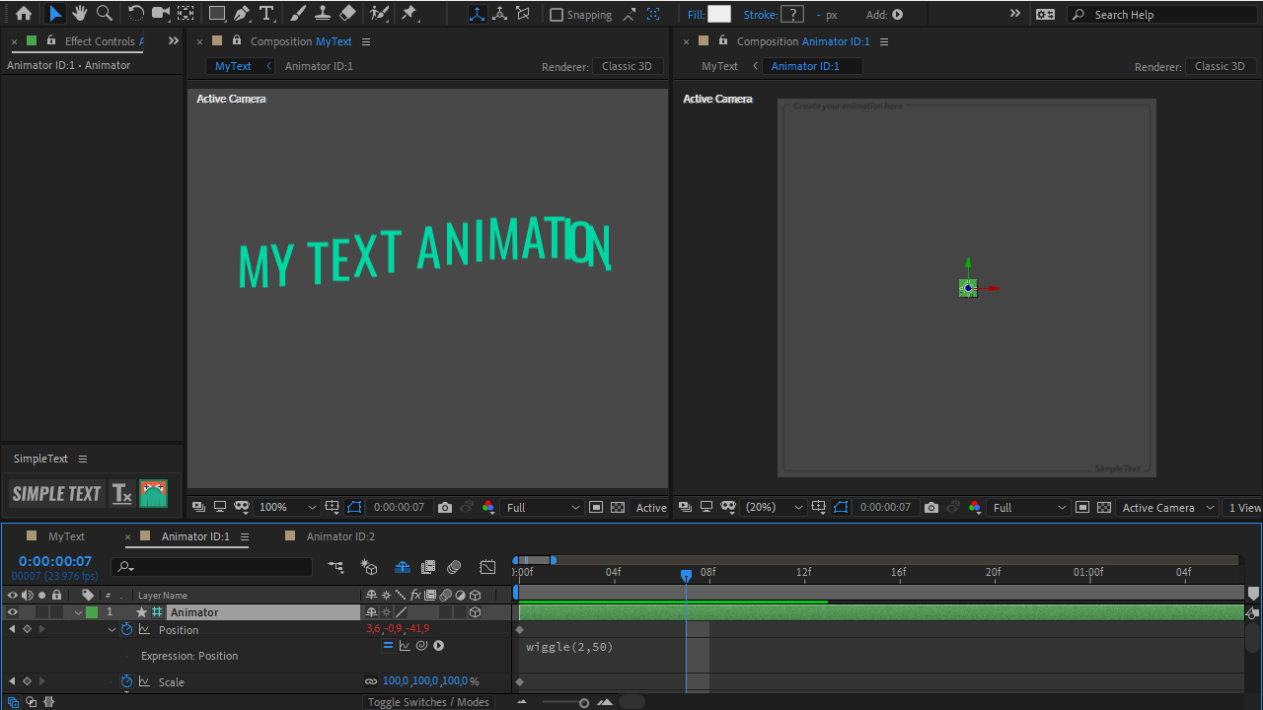Select the Roto Brush tool
This screenshot has width=1263, height=710.
(x=379, y=14)
